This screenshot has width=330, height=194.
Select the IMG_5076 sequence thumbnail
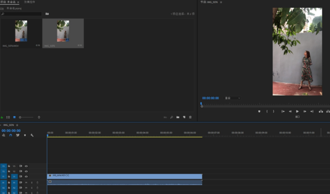(63, 31)
